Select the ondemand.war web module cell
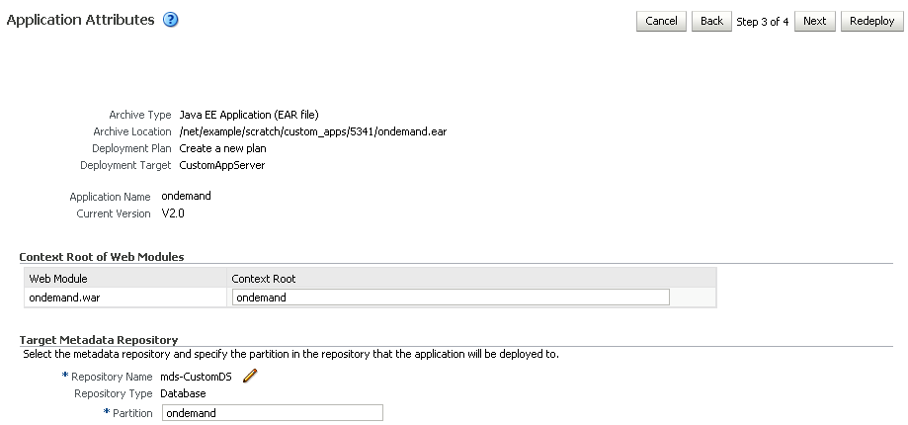Screen dimensions: 908x425 click(125, 297)
